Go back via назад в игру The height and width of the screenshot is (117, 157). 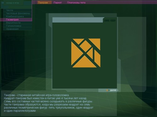tap(13, 3)
